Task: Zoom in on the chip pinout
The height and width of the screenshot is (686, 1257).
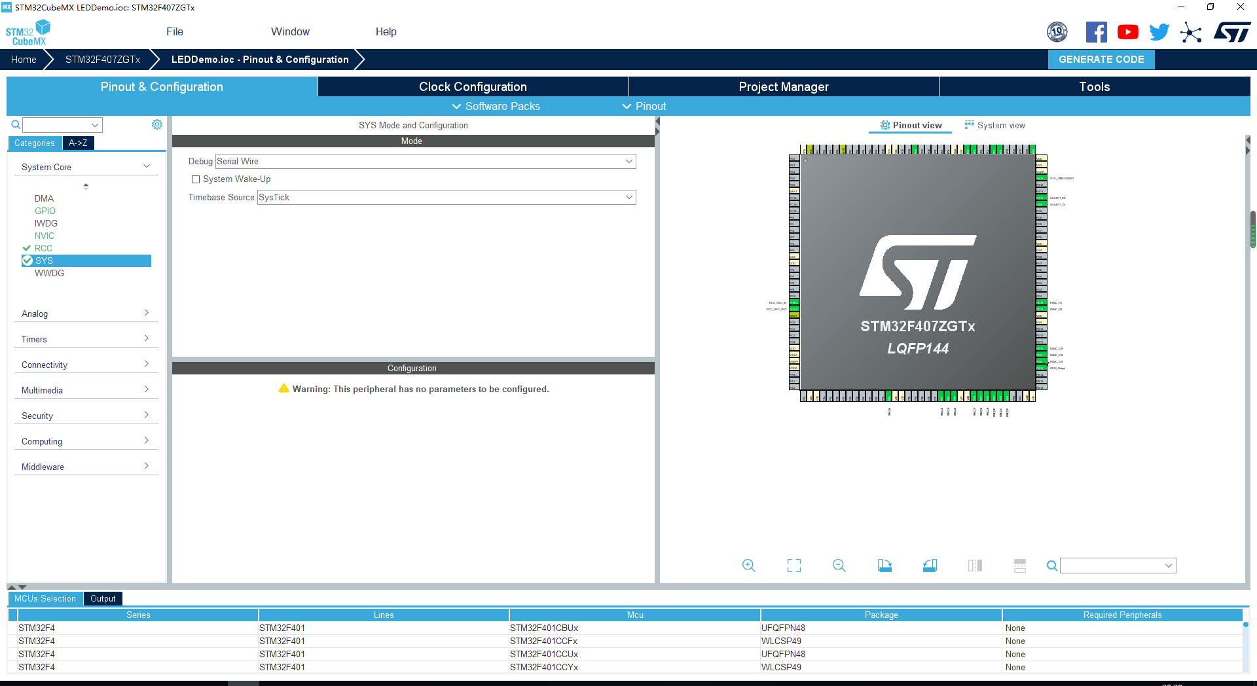Action: pyautogui.click(x=749, y=566)
